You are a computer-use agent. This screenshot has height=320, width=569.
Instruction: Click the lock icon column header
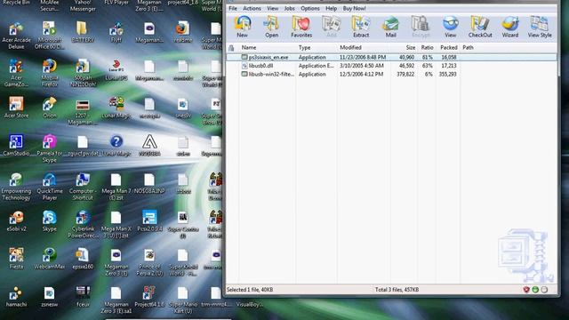coord(231,47)
